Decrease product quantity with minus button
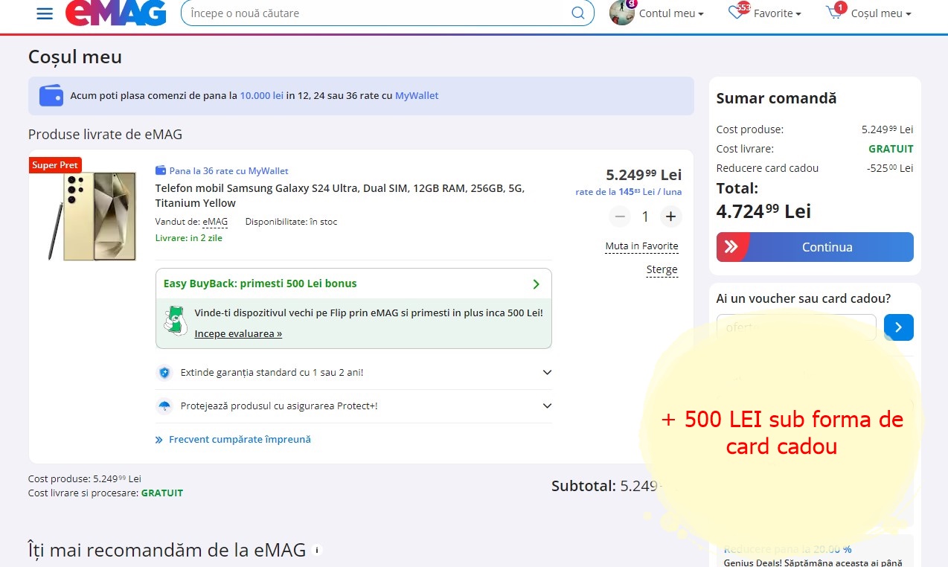 620,217
